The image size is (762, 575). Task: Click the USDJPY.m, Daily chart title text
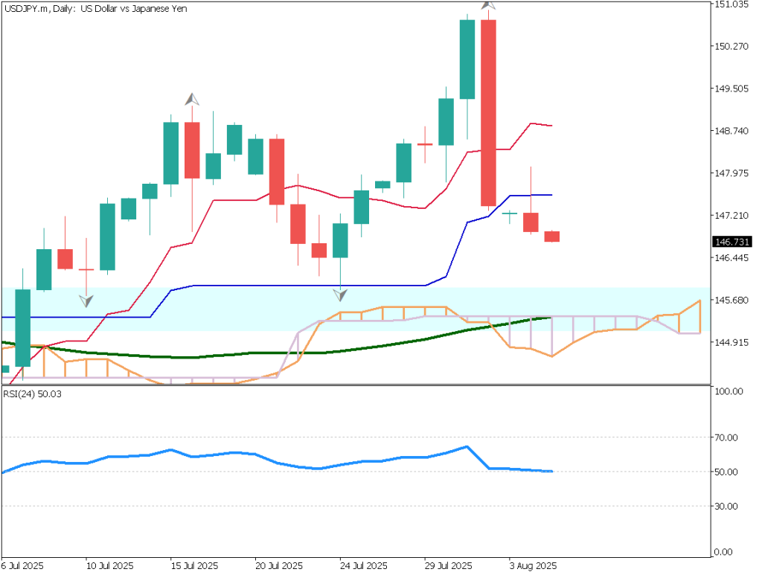[95, 8]
